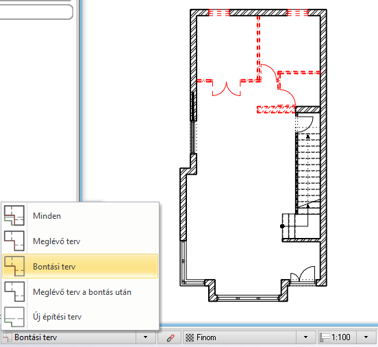Select Bontási terv menu item

click(80, 266)
